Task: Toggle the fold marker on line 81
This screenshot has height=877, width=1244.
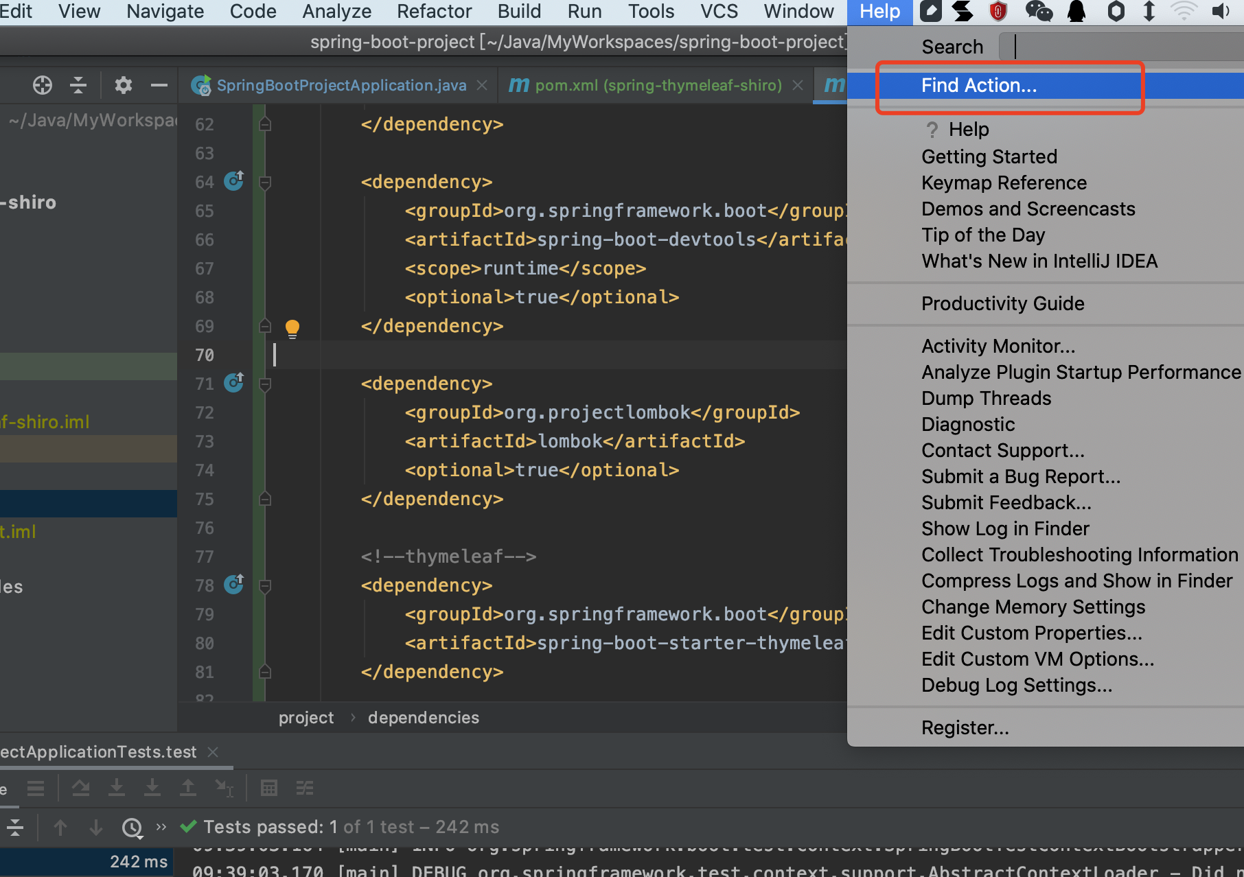Action: pos(265,672)
